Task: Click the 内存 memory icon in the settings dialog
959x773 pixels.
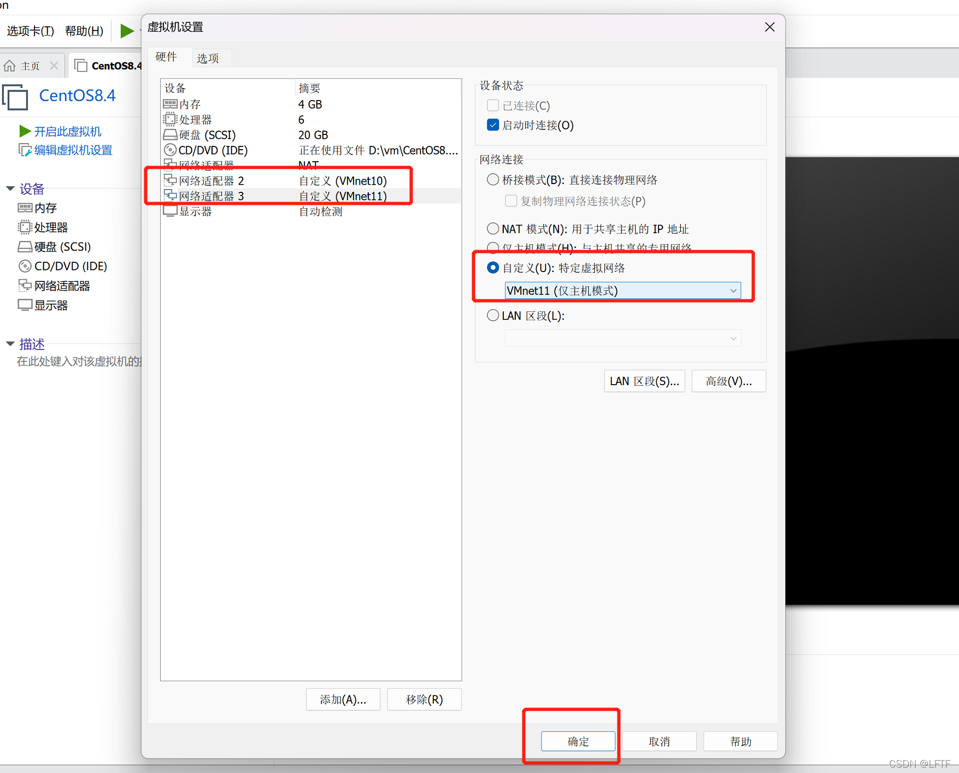Action: (x=170, y=104)
